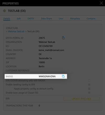
Task: Toggle EFR-CLOUD activating only with BADGE
Action: point(89,80)
